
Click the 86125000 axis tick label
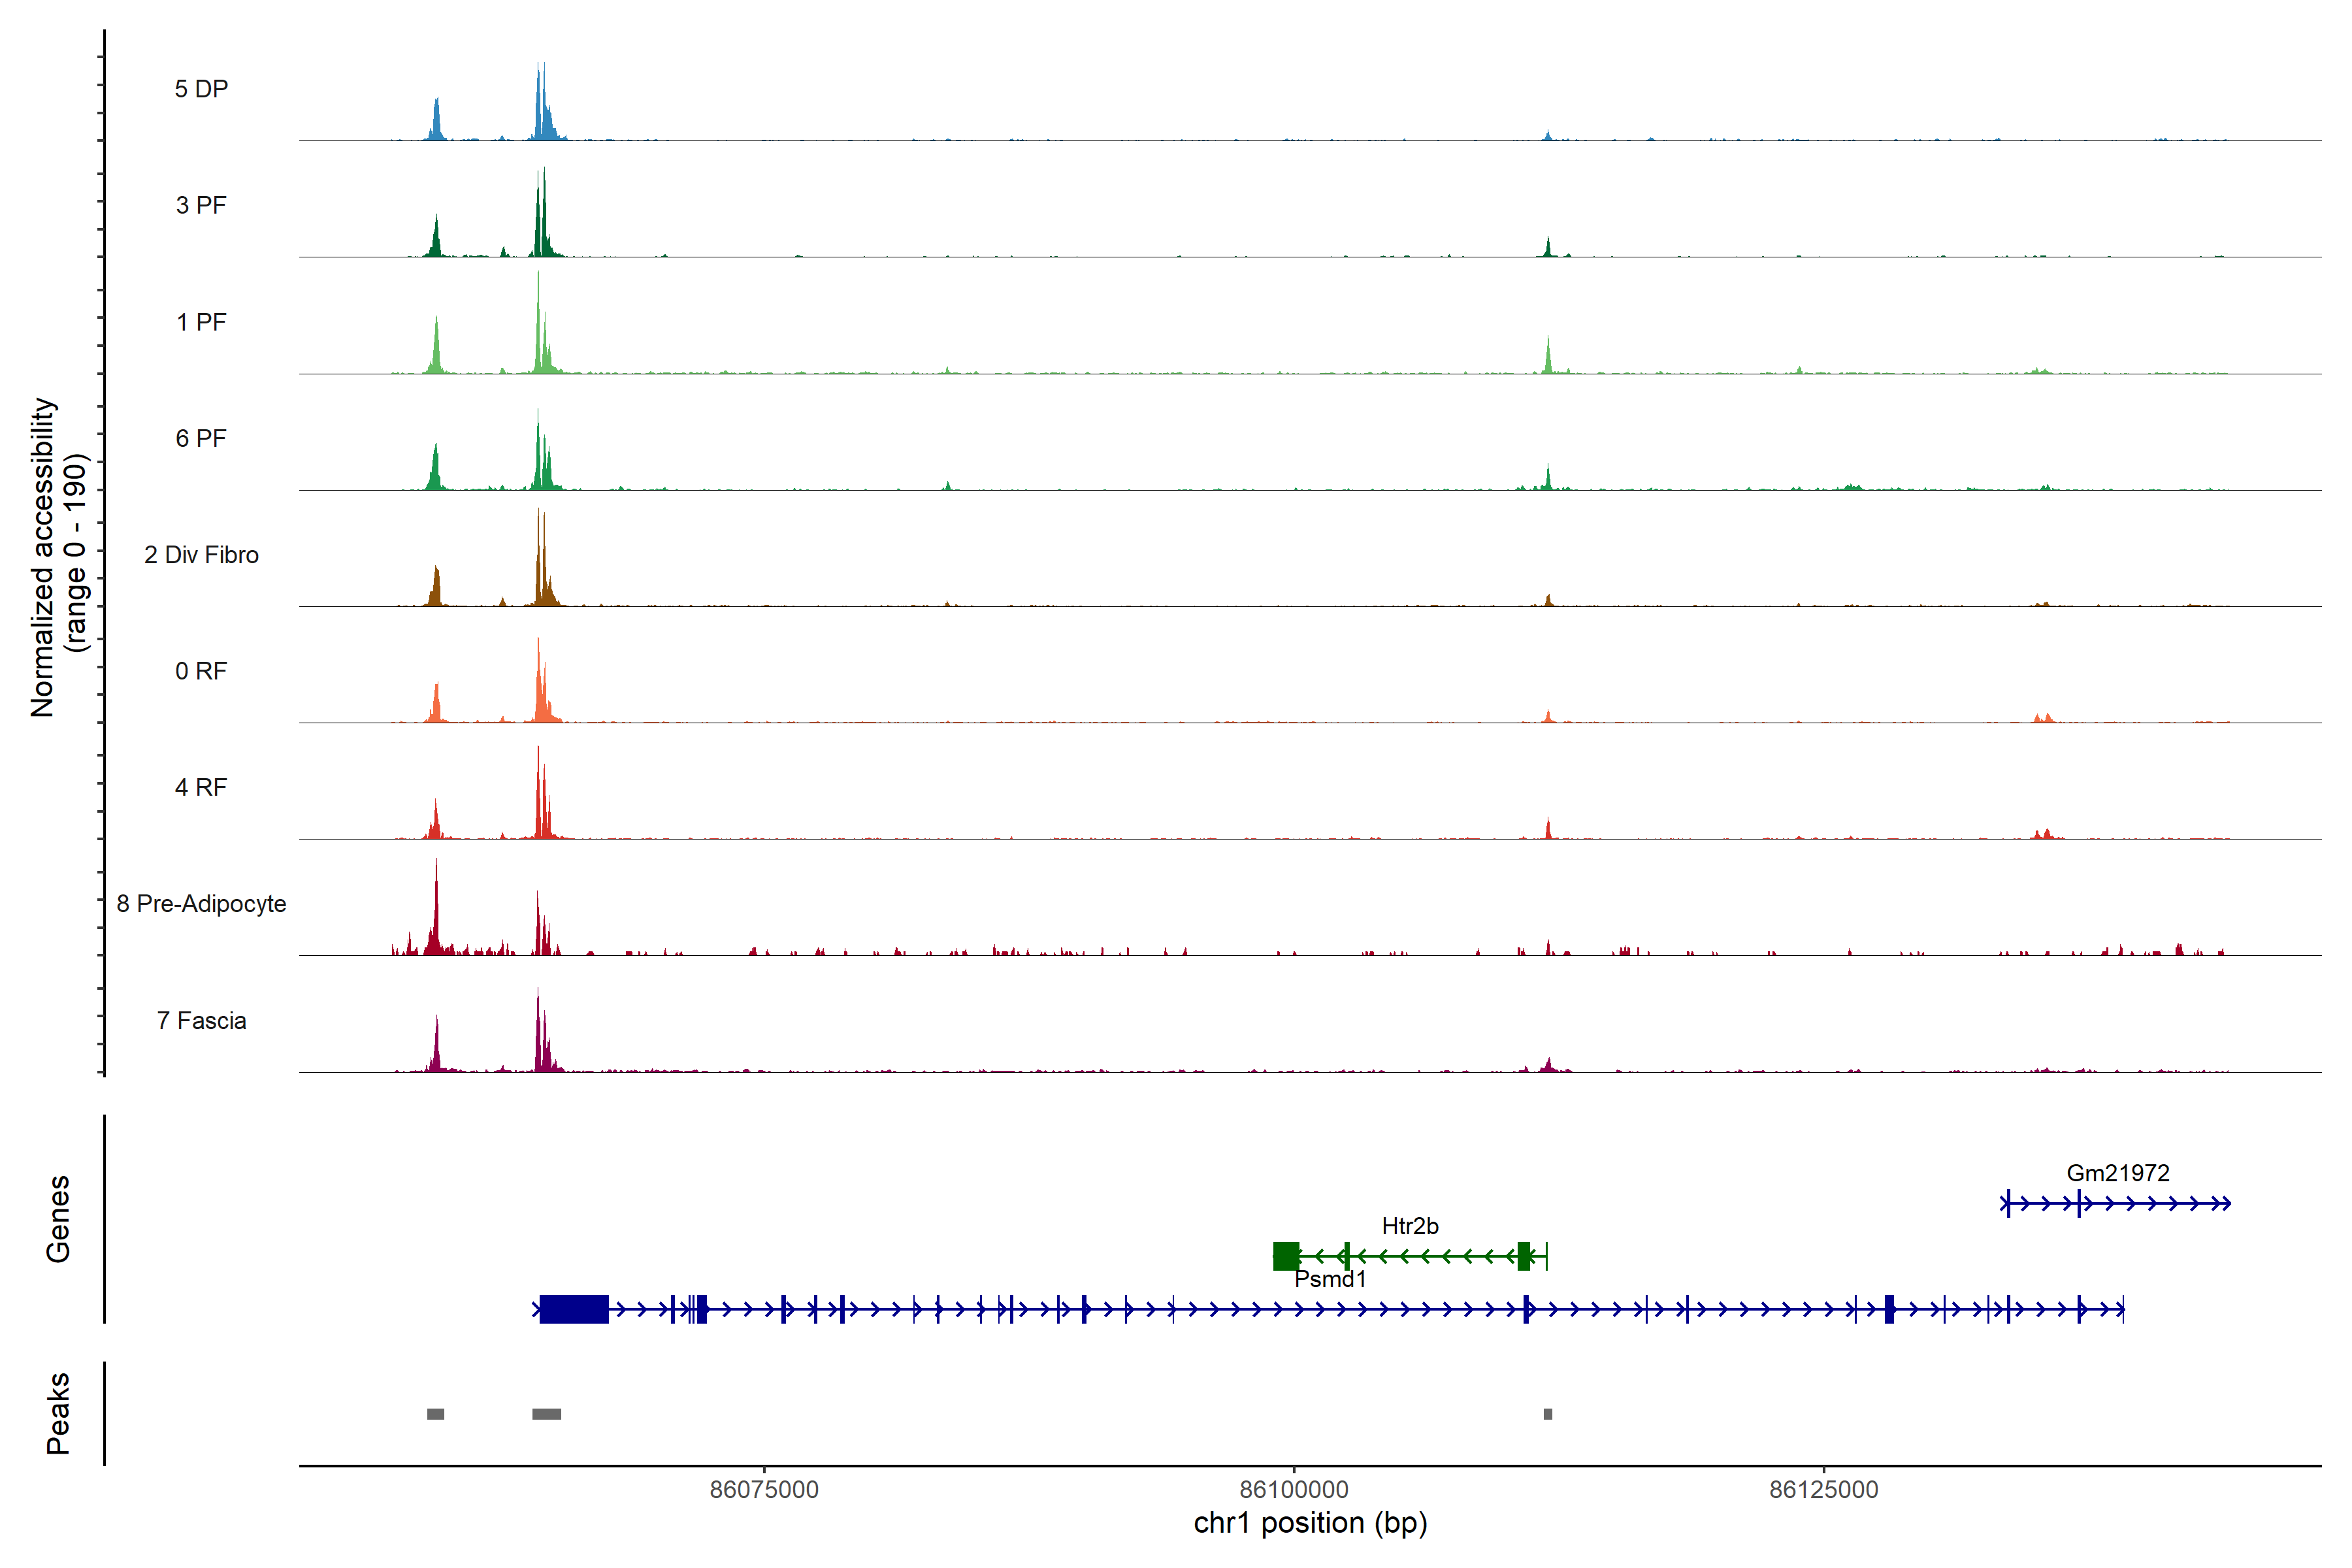click(x=1824, y=1490)
